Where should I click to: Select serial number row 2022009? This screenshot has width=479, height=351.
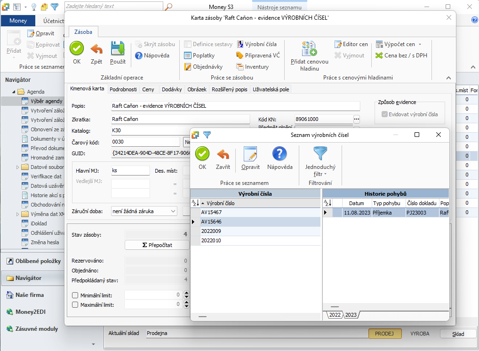tap(255, 231)
